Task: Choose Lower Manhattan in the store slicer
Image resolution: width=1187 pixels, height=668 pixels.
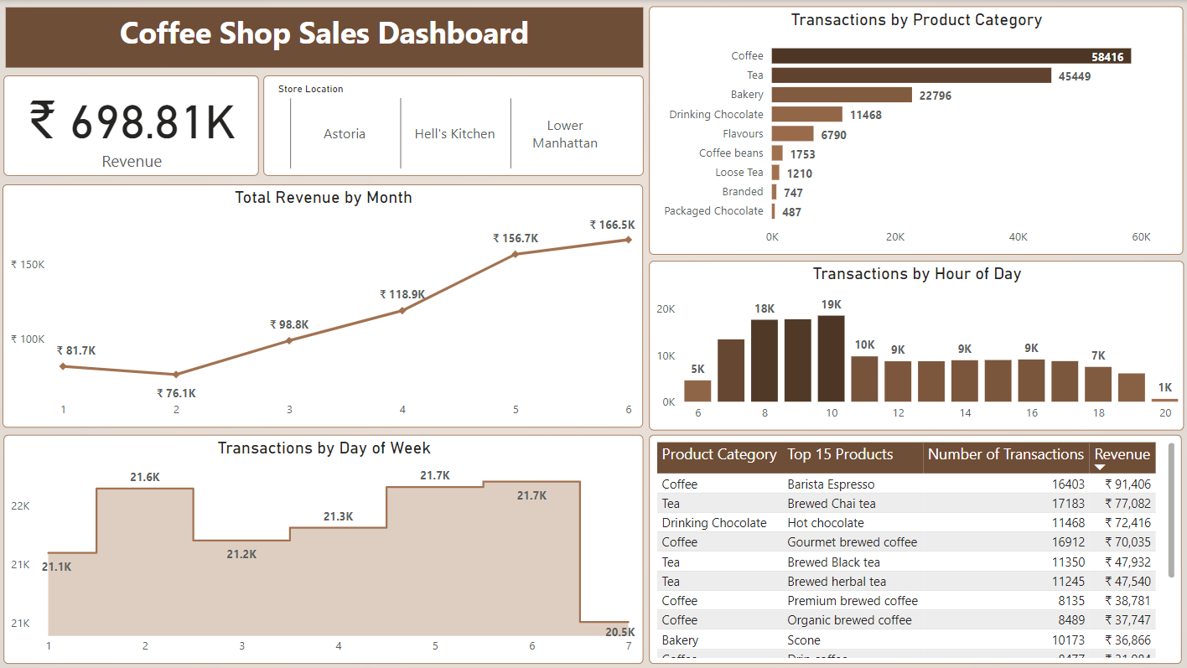Action: click(565, 134)
